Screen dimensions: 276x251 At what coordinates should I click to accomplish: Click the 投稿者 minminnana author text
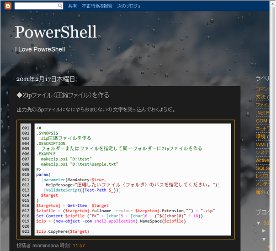coord(37,246)
